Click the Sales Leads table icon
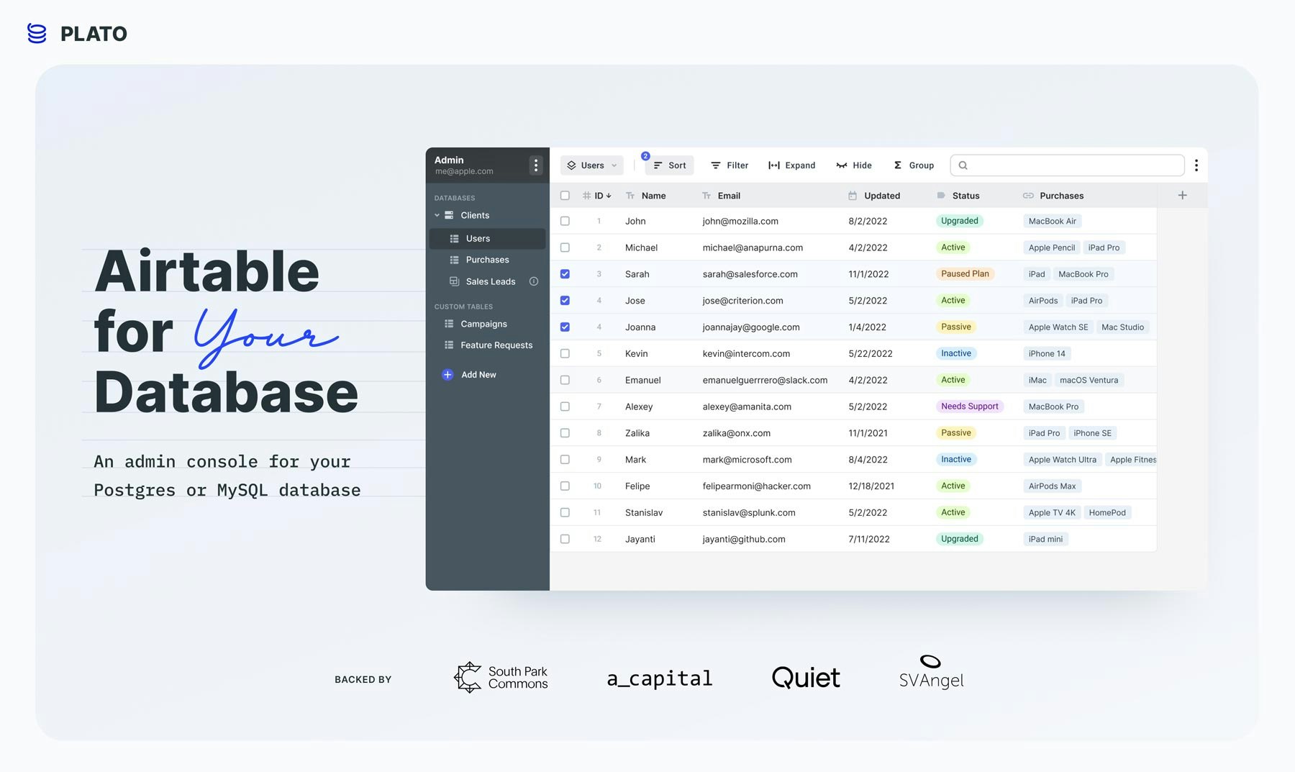Screen dimensions: 1295x772 (454, 281)
